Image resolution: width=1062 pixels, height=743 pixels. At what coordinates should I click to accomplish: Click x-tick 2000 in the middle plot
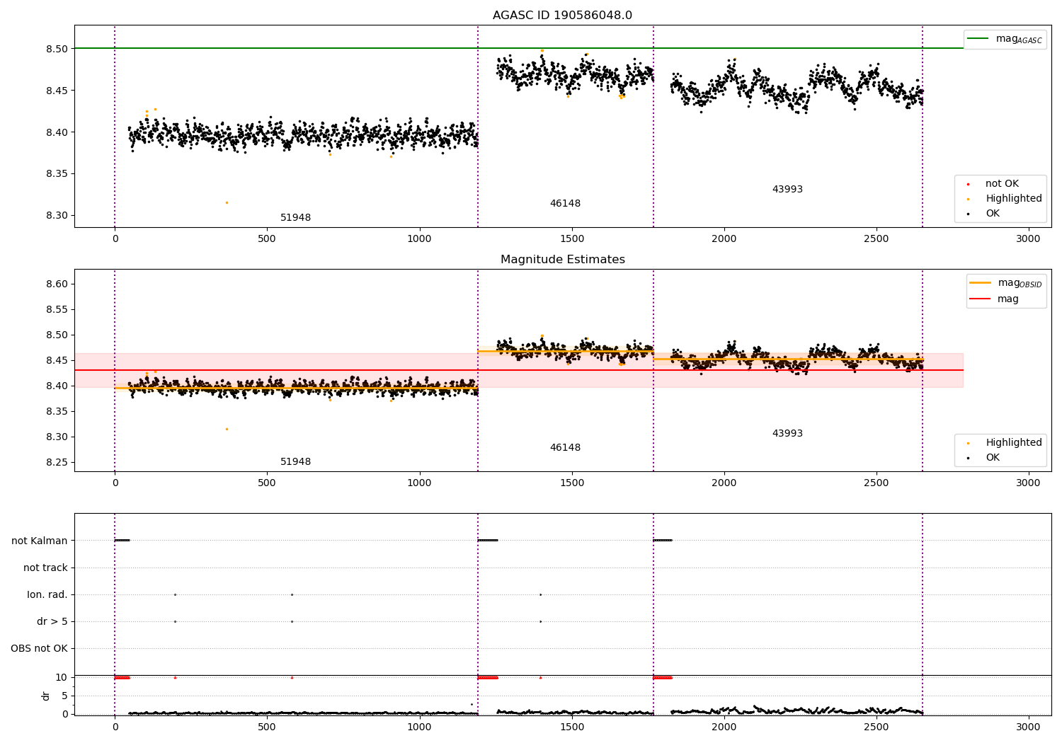pyautogui.click(x=724, y=483)
